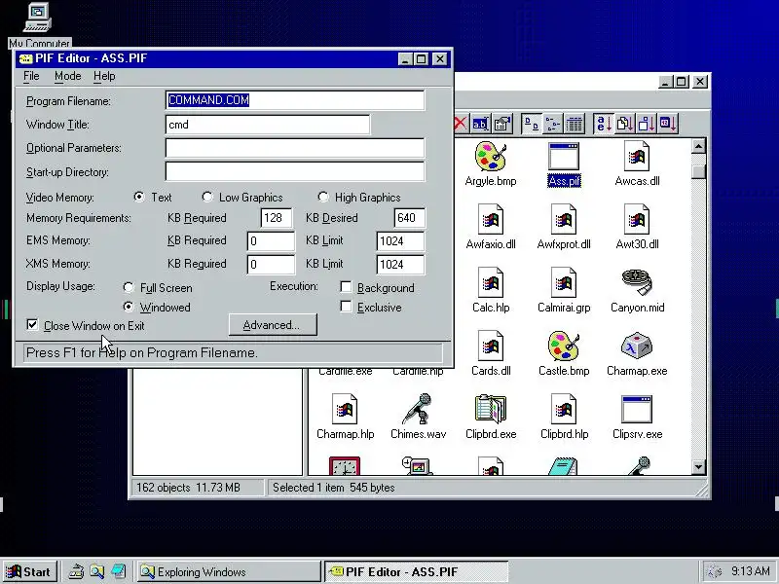This screenshot has height=584, width=779.
Task: Select High Graphics video memory option
Action: point(323,198)
